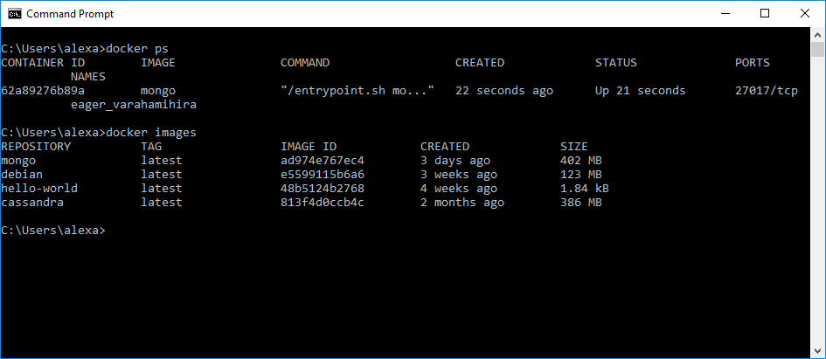Click image ID 813f4d0ccb4c
The width and height of the screenshot is (826, 359).
pos(323,202)
